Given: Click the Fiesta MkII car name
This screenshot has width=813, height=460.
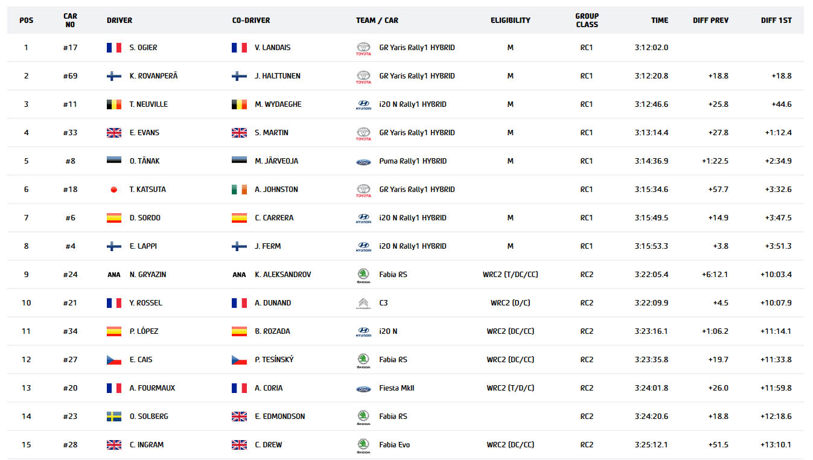Looking at the screenshot, I should pyautogui.click(x=397, y=388).
